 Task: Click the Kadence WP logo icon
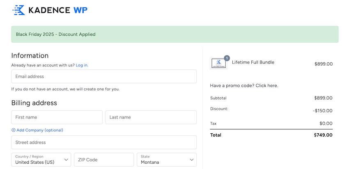[x=19, y=10]
